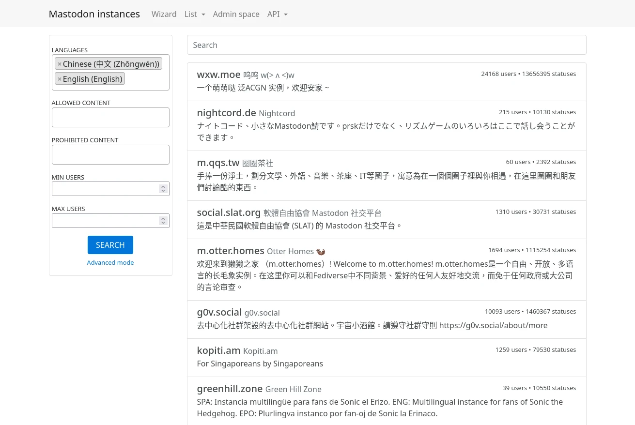
Task: Click the Max Users spinner arrows
Action: [163, 221]
